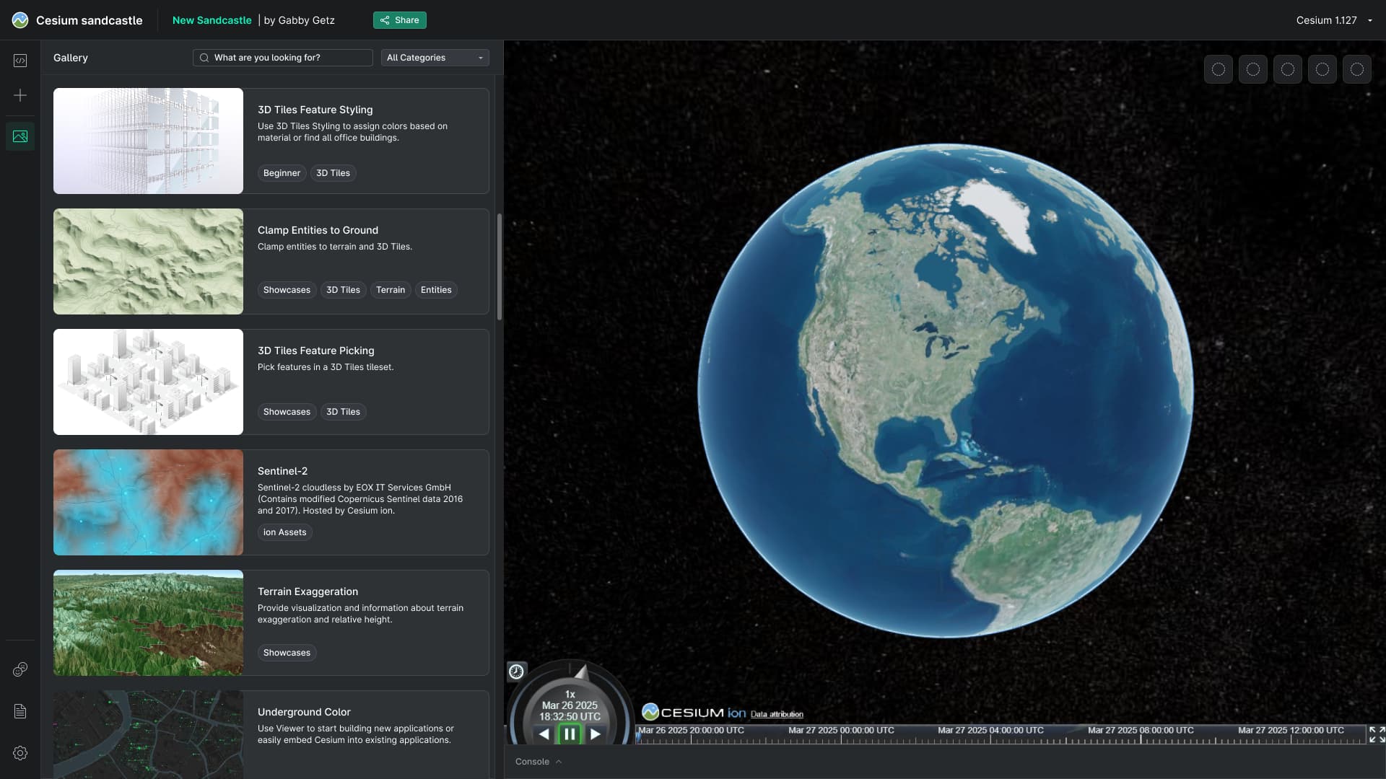This screenshot has width=1386, height=779.
Task: Click the sidebar icon above the document icon
Action: coord(20,669)
